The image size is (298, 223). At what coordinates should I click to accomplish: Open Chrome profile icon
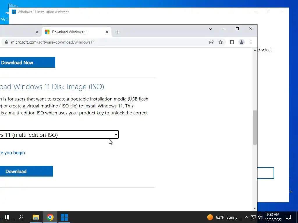241,42
